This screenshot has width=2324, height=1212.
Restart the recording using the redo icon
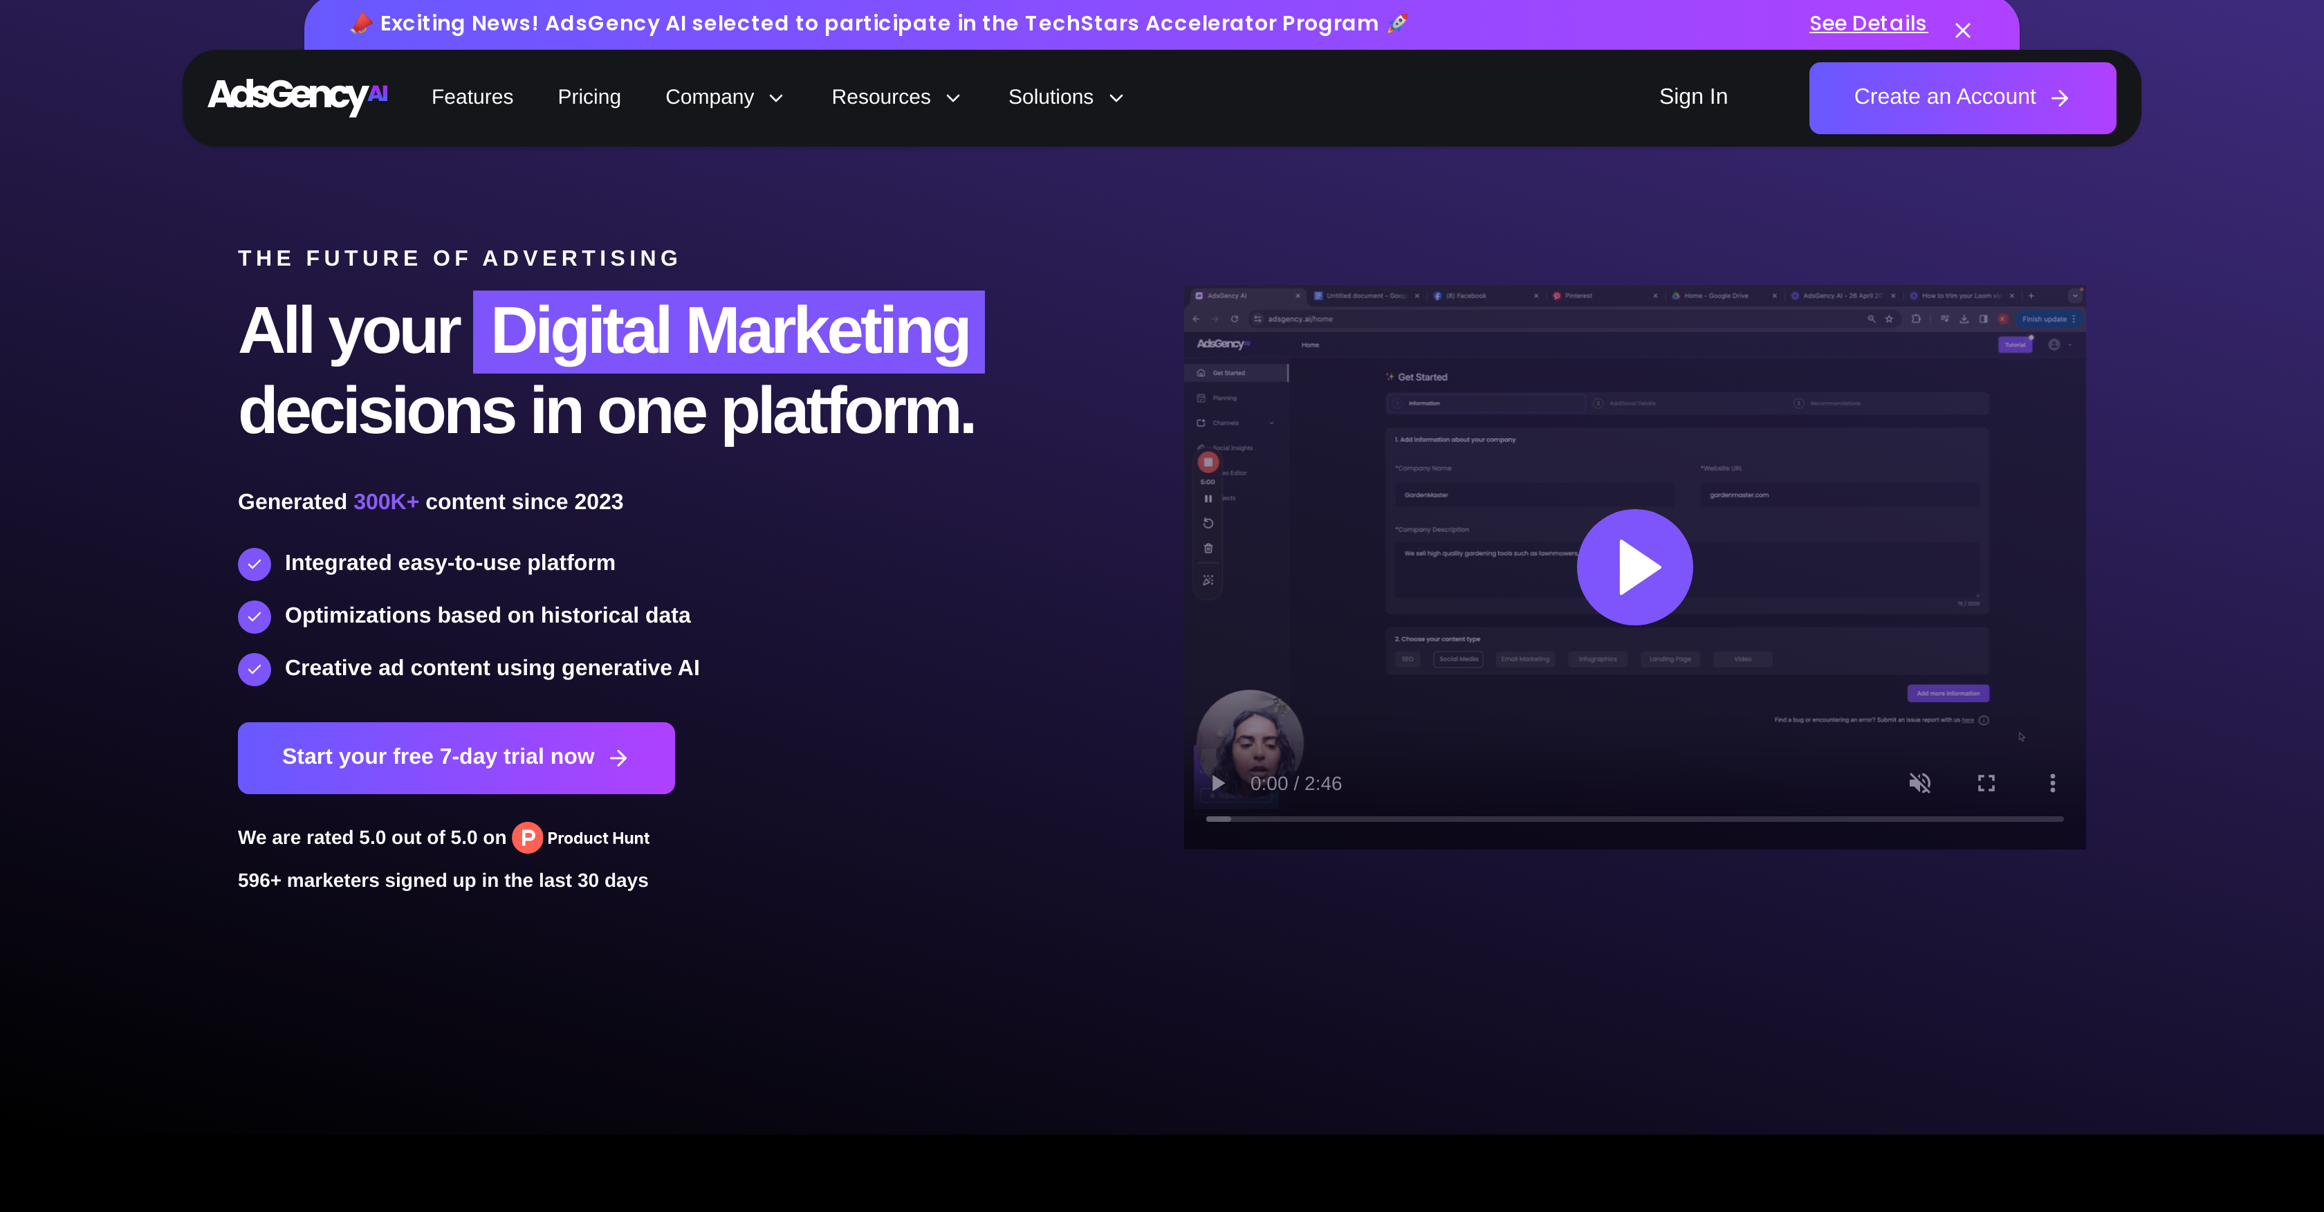1208,522
